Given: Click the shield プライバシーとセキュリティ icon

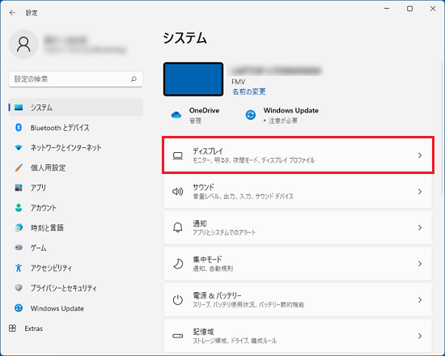Looking at the screenshot, I should [x=19, y=288].
